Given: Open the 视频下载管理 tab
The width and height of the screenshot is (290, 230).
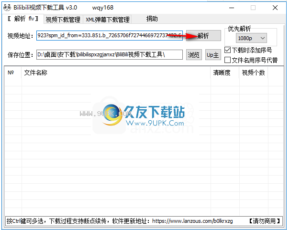Looking at the screenshot, I should click(63, 20).
